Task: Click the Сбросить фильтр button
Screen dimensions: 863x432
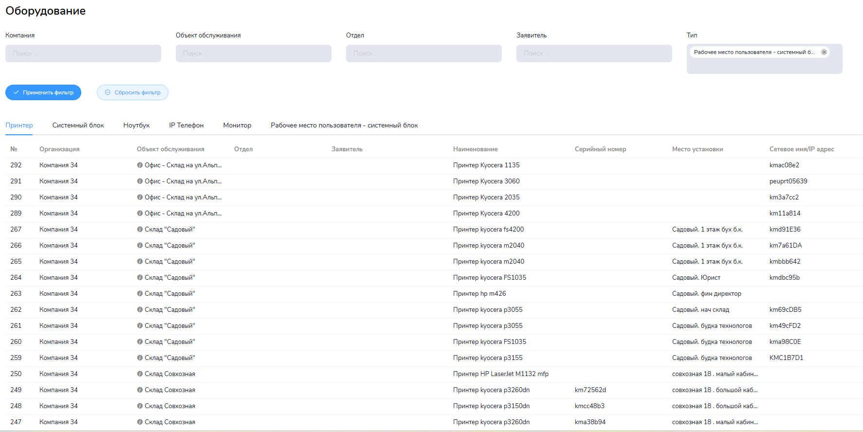Action: [132, 92]
